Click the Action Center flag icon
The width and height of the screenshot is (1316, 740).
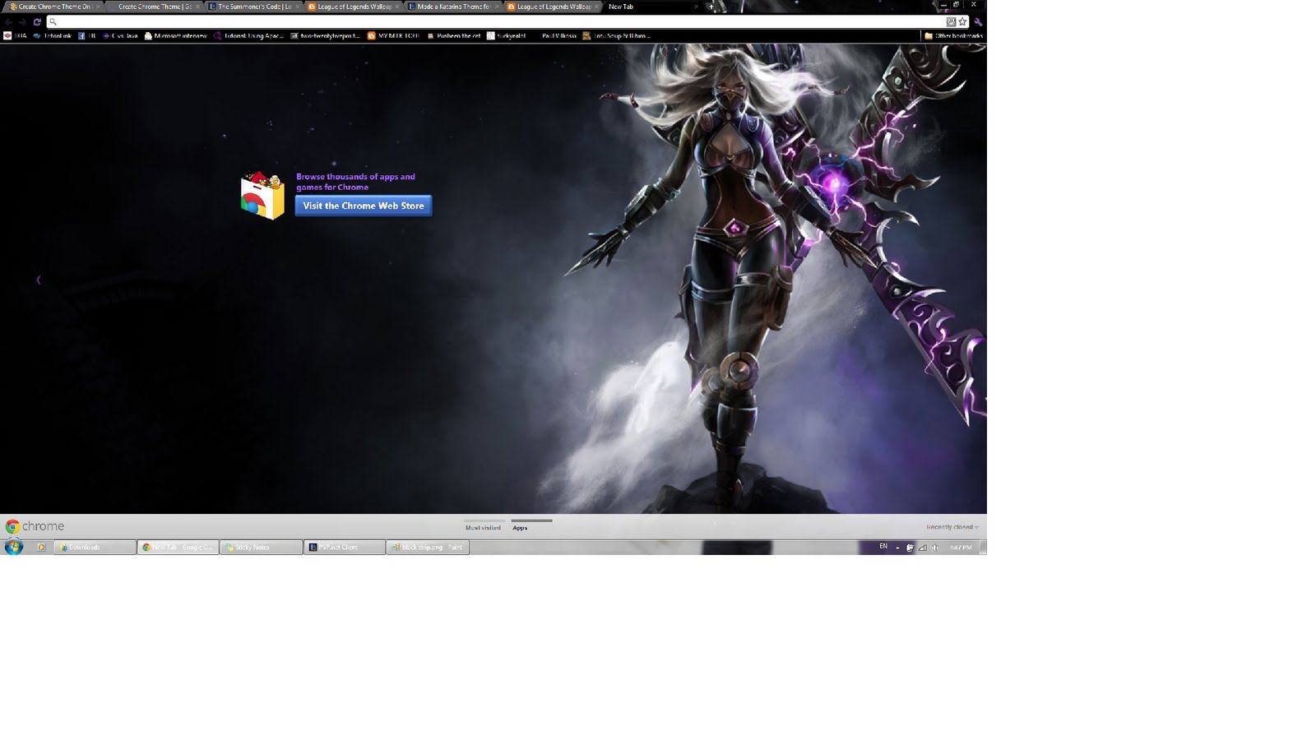click(x=910, y=548)
